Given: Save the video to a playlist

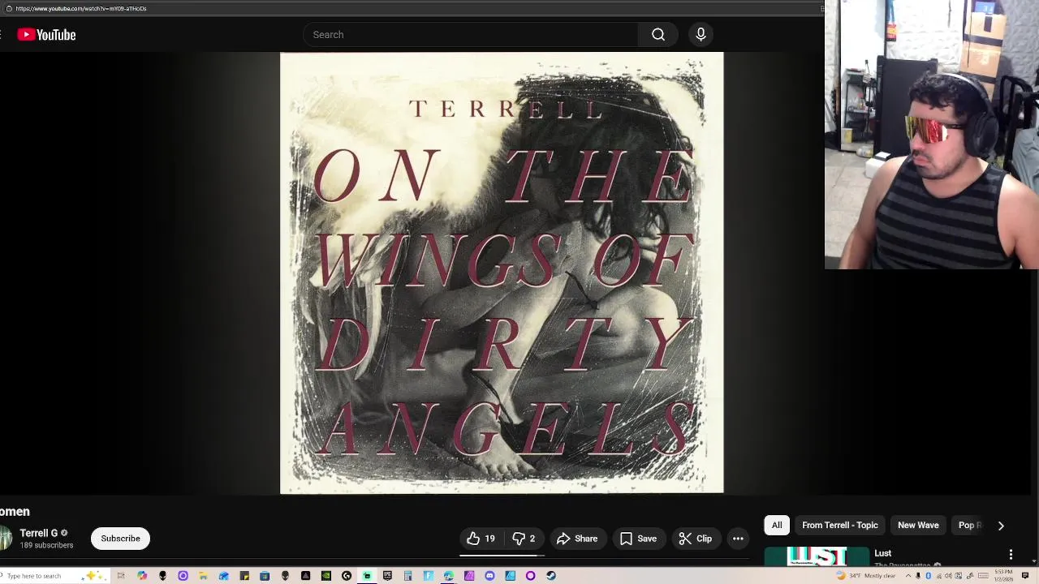Looking at the screenshot, I should pyautogui.click(x=638, y=539).
